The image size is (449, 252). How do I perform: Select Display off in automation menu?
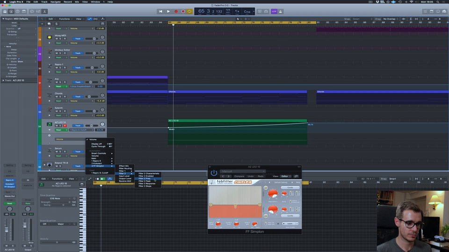pos(100,144)
